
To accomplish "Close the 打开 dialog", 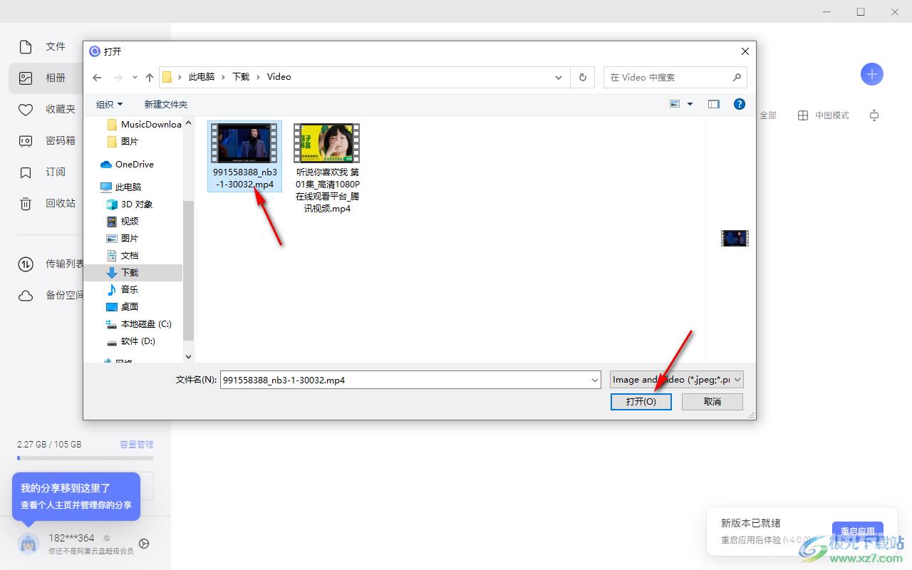I will click(745, 51).
